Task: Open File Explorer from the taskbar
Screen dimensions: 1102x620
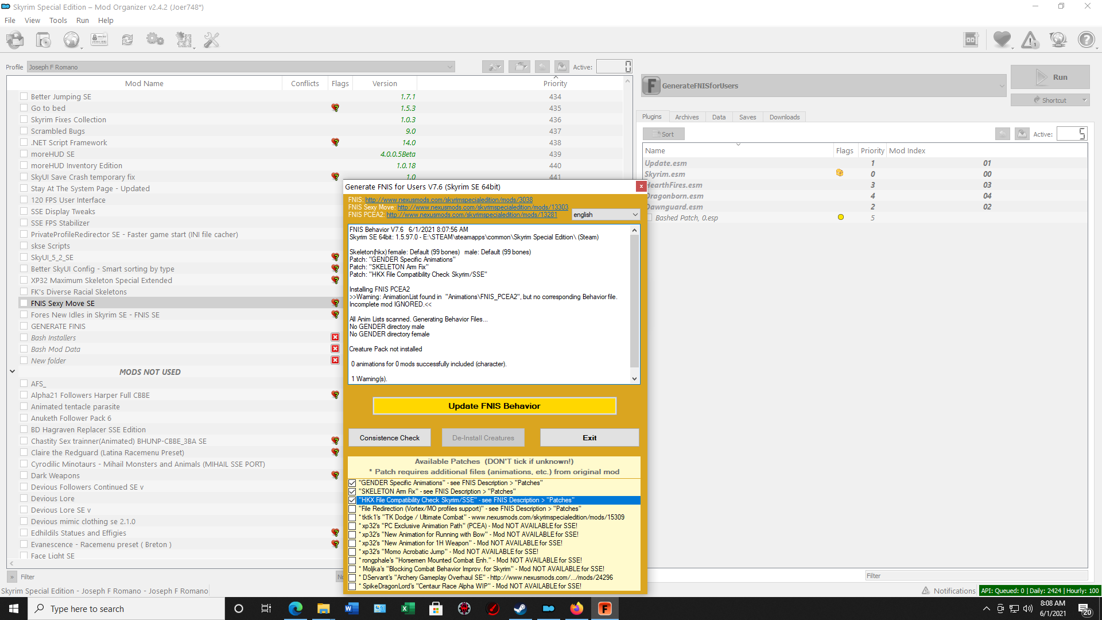Action: pyautogui.click(x=324, y=609)
